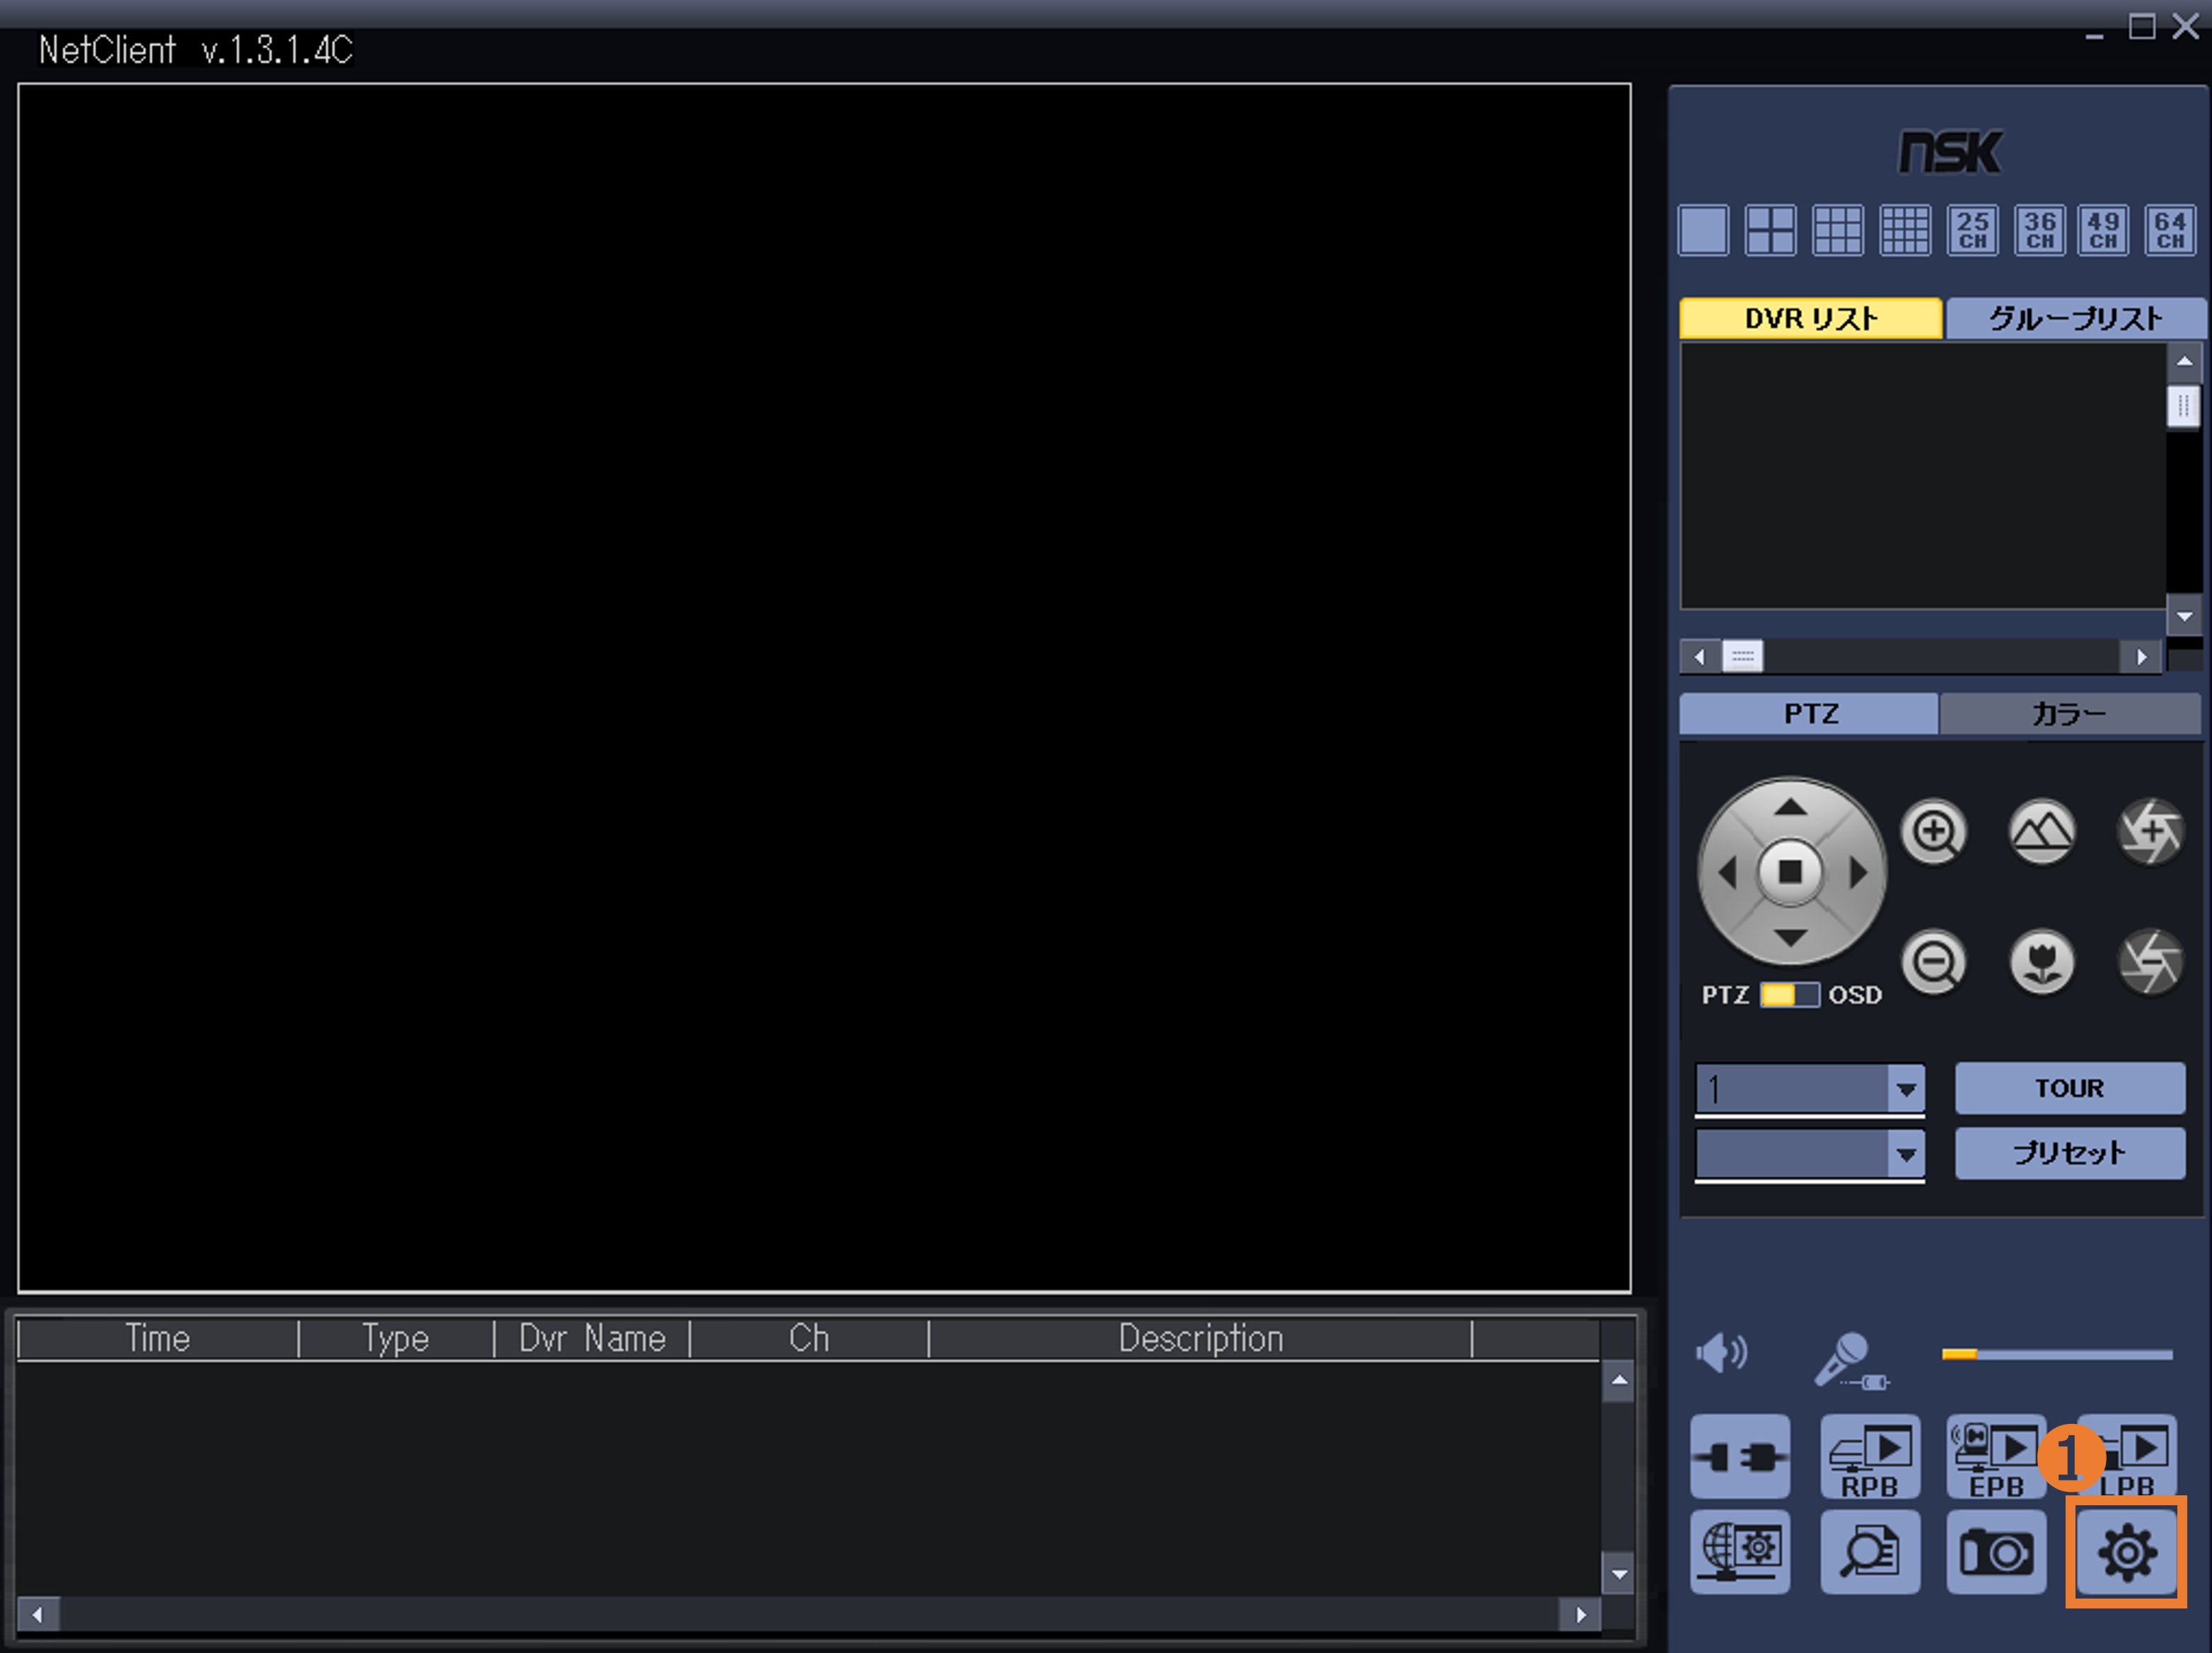The image size is (2212, 1653).
Task: Click the TOUR button
Action: click(x=2069, y=1088)
